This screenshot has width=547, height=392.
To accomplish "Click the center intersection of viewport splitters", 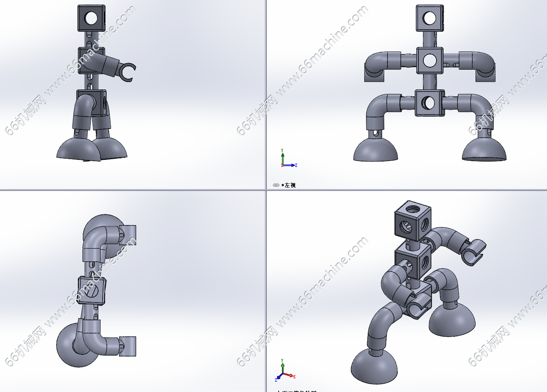I will pos(265,190).
